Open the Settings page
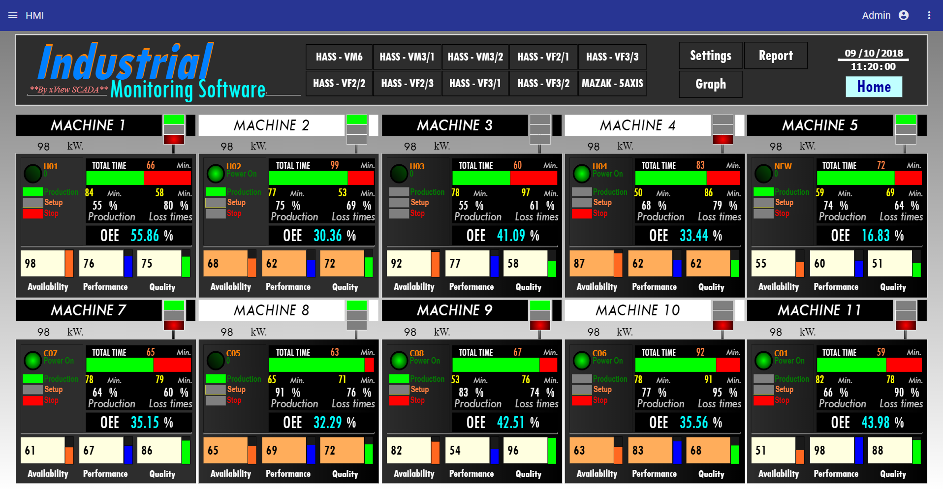 [710, 56]
